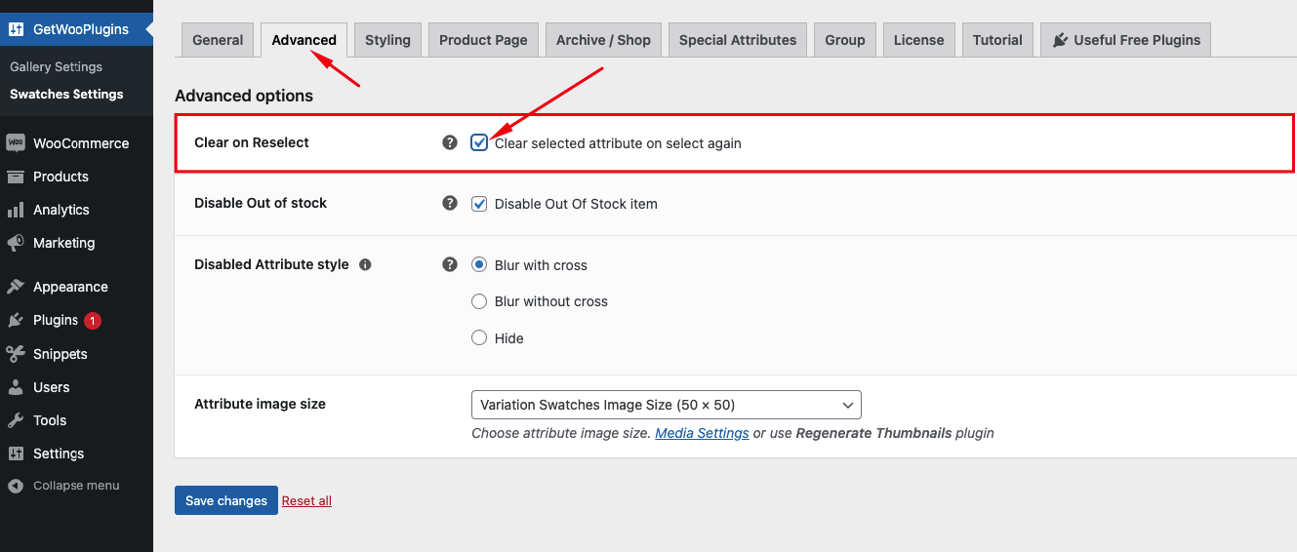Open Swatches Settings submenu item

pos(66,95)
